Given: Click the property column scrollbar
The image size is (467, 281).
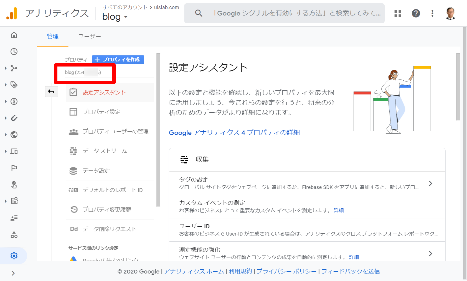Looking at the screenshot, I should [x=158, y=130].
